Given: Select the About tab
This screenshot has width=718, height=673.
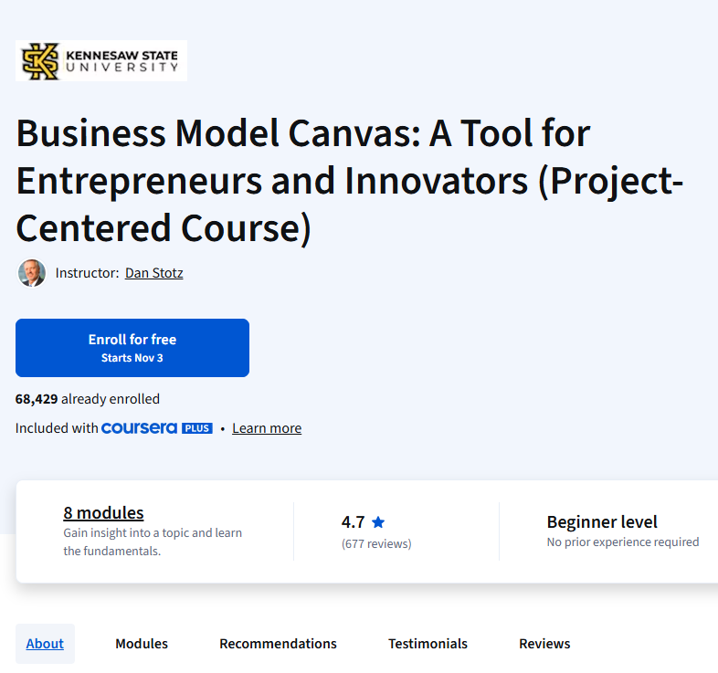Looking at the screenshot, I should (45, 644).
